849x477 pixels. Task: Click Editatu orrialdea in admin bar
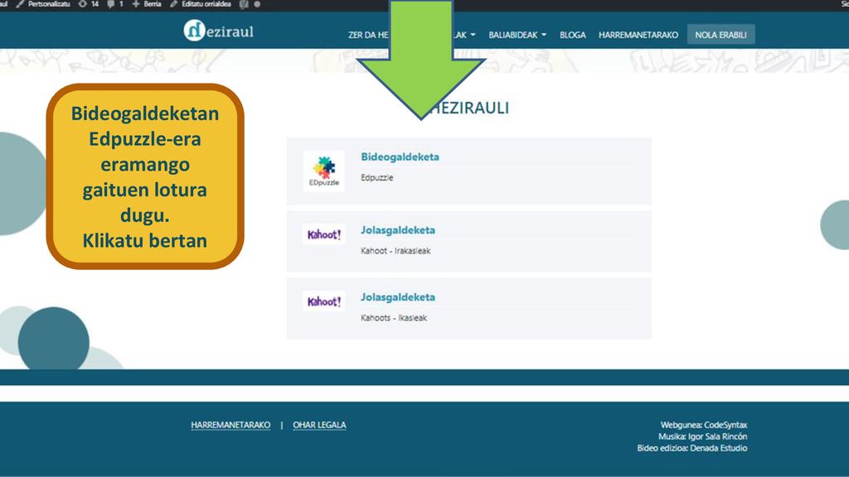(x=201, y=4)
